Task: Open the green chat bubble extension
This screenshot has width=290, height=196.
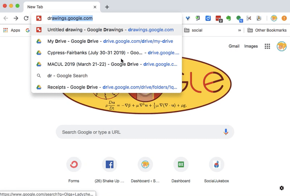Action: (x=239, y=19)
